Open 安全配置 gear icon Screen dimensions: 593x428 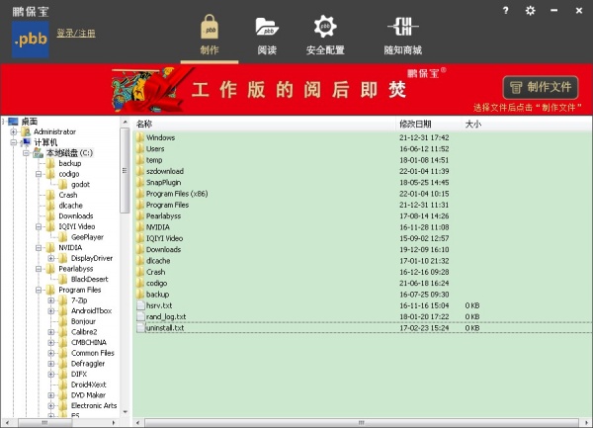tap(324, 34)
